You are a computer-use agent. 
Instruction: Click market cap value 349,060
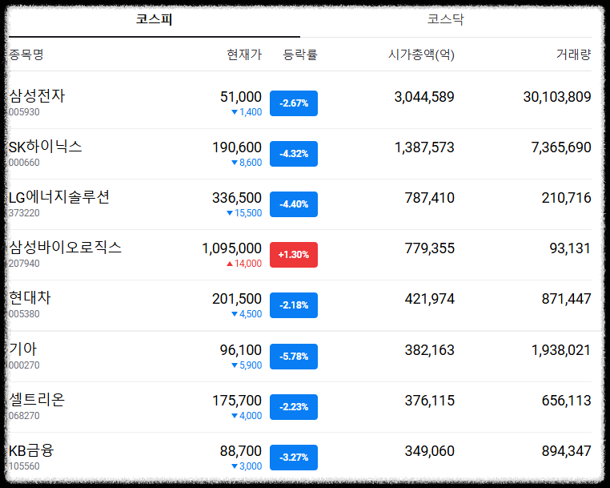430,451
